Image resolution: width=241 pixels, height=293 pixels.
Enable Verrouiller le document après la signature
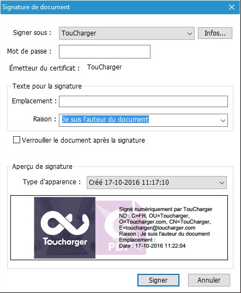16,140
